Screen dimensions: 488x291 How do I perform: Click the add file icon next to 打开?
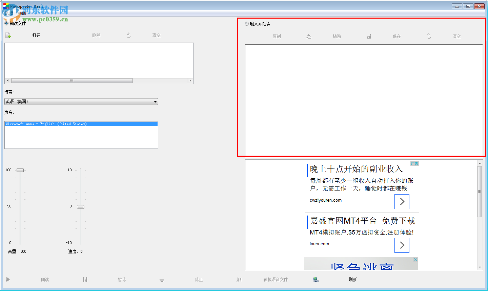7,35
